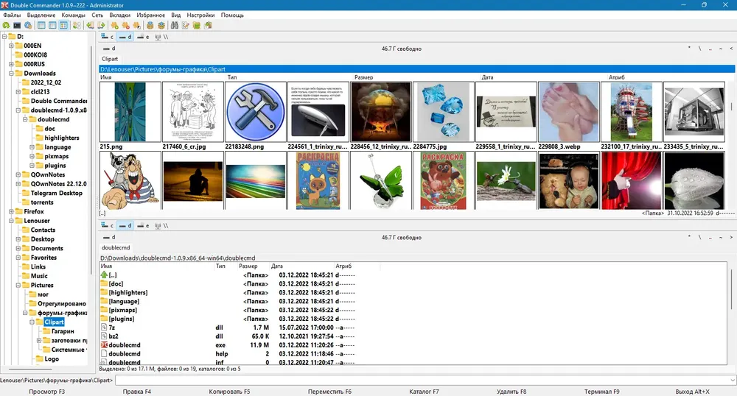The width and height of the screenshot is (737, 396).
Task: Click the Refresh toolbar icon
Action: [6, 25]
